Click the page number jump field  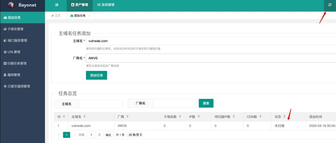[91, 135]
